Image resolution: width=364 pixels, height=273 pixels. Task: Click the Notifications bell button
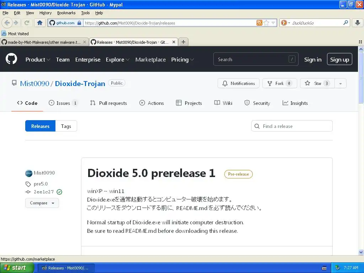[x=239, y=83]
